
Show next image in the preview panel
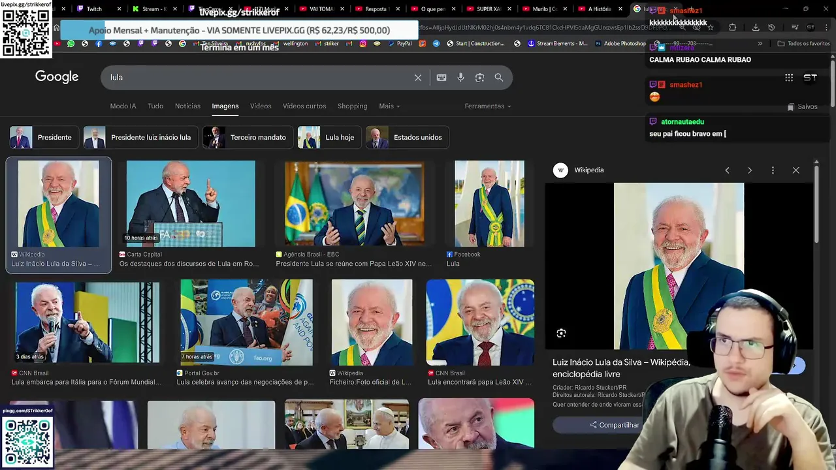[750, 170]
